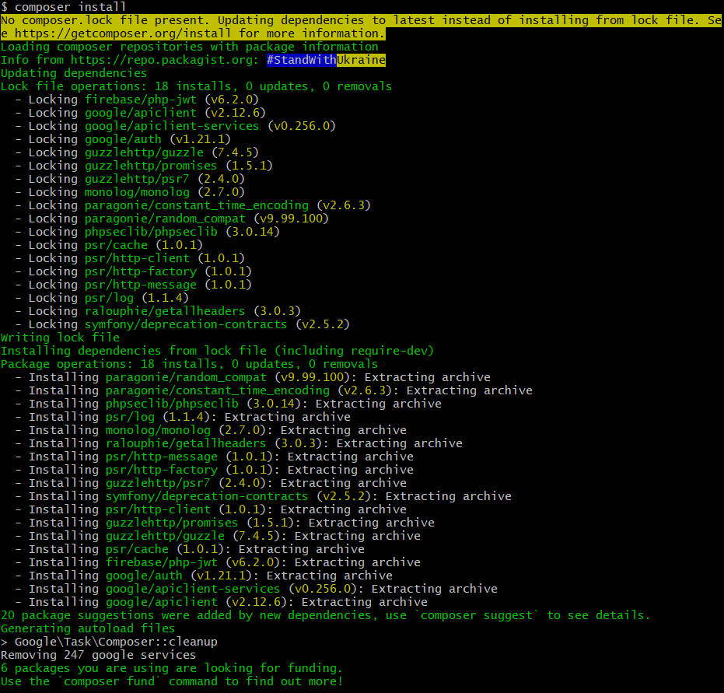The width and height of the screenshot is (724, 693).
Task: Click 'Installing paragonie/constant_time_encoding' line
Action: click(274, 391)
